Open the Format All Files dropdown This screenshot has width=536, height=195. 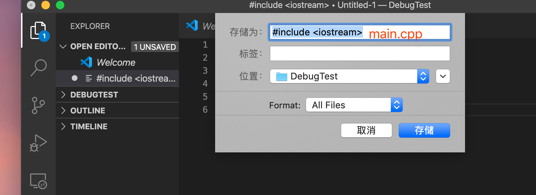(x=397, y=105)
